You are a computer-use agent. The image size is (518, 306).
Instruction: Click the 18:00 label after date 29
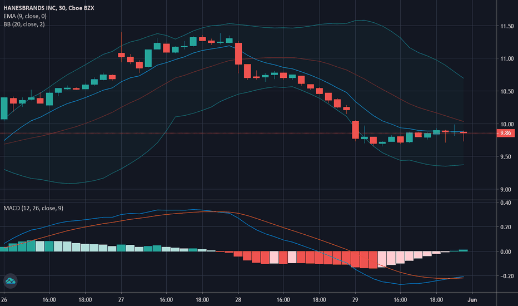click(x=436, y=300)
